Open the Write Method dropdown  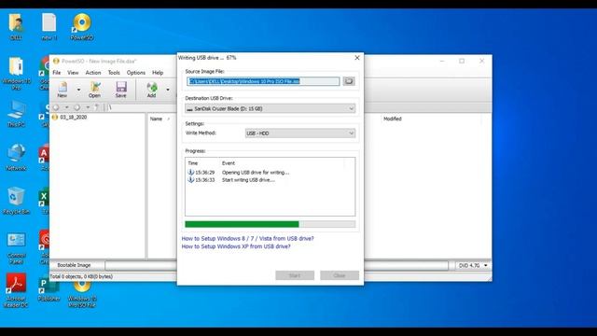coord(300,133)
